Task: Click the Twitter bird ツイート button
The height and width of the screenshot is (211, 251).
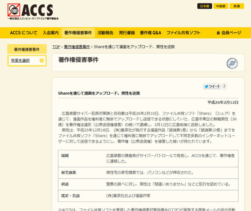Action: coord(212,86)
